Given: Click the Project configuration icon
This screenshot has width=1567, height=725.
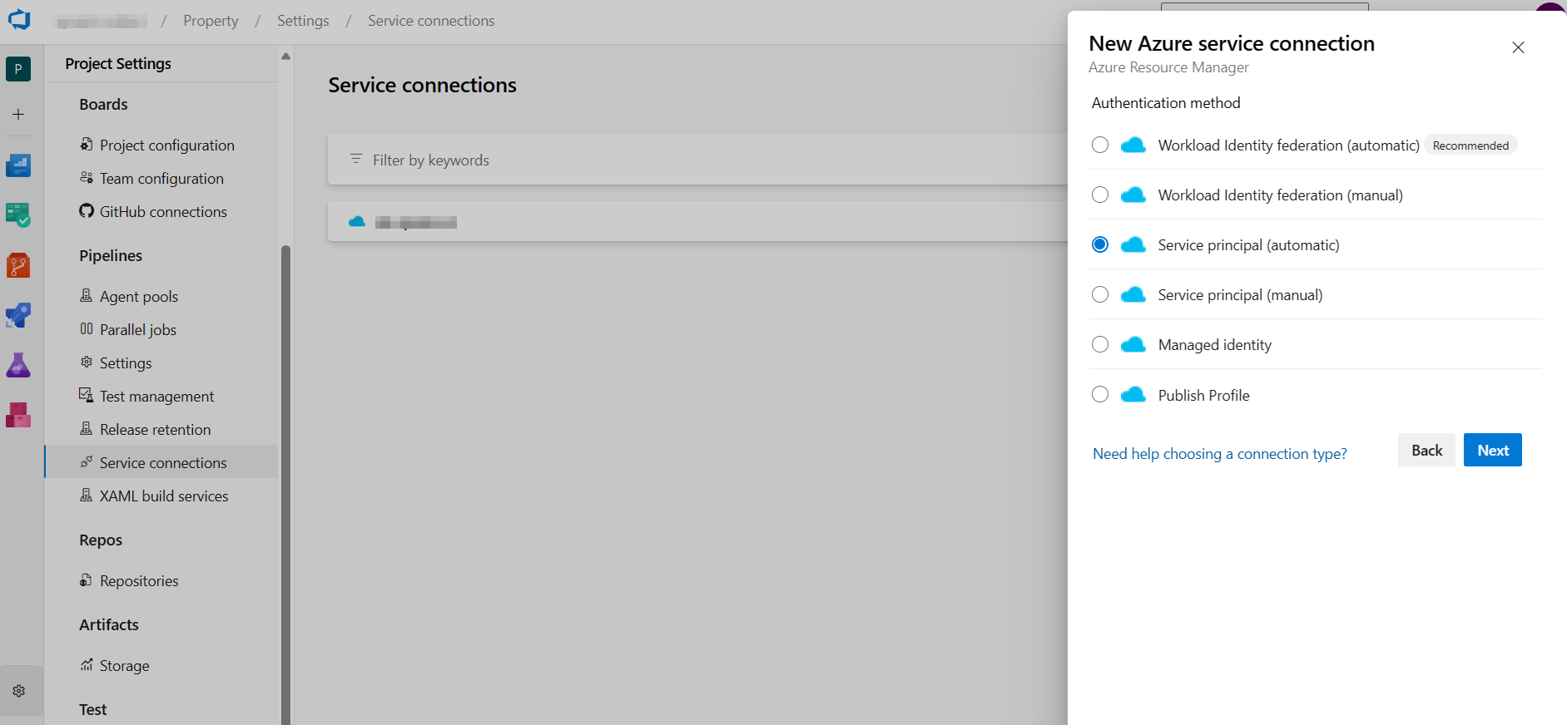Looking at the screenshot, I should tap(87, 144).
